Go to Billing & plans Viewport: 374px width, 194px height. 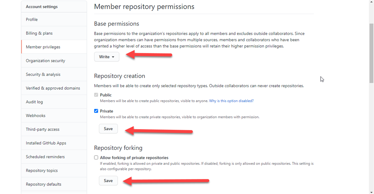(39, 33)
